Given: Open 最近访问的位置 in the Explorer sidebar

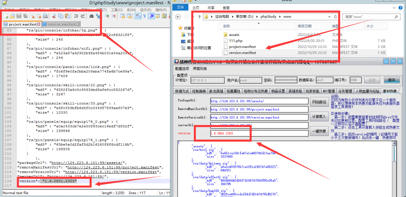Looking at the screenshot, I should coord(196,48).
